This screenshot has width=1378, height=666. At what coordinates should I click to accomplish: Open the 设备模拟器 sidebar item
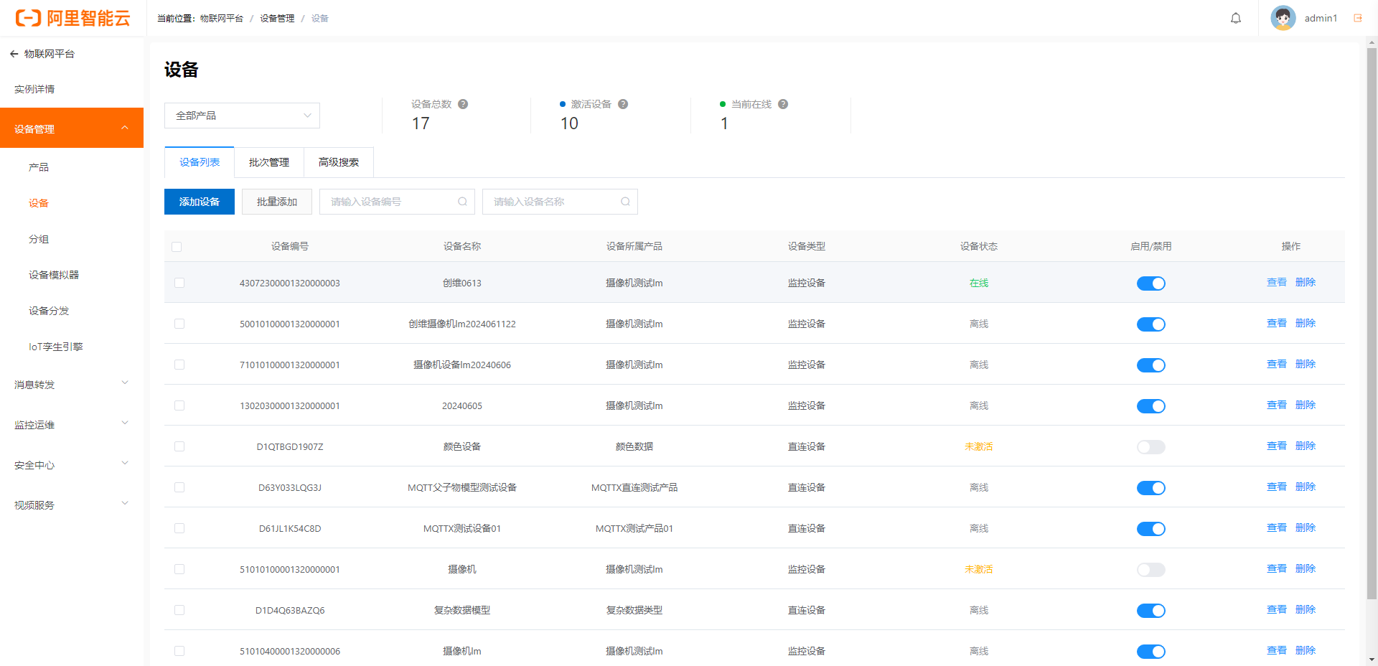pos(54,275)
